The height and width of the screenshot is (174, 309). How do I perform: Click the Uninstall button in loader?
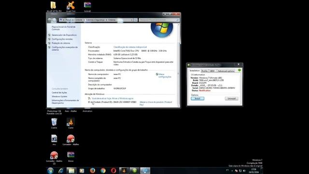(x=232, y=99)
